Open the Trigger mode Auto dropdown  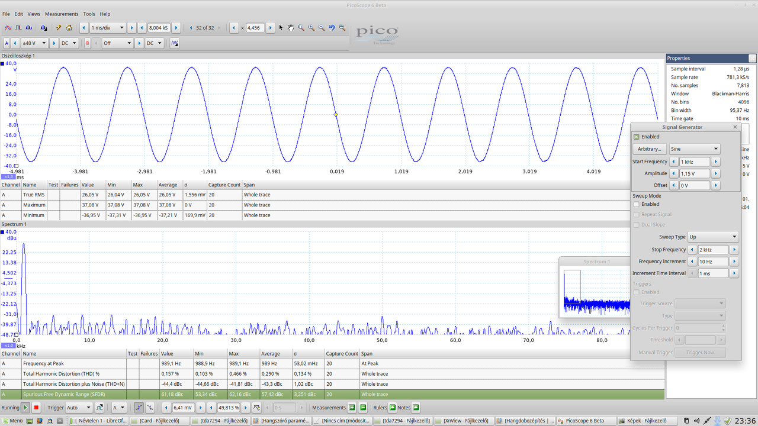coord(79,408)
